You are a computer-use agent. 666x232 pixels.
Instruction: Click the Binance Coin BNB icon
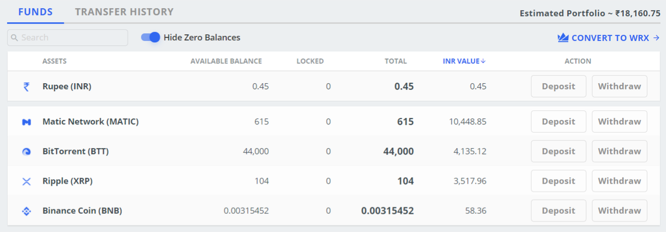[26, 211]
